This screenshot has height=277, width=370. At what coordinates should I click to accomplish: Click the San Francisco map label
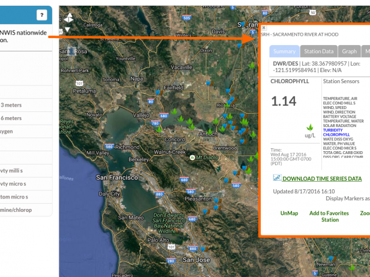pyautogui.click(x=117, y=178)
